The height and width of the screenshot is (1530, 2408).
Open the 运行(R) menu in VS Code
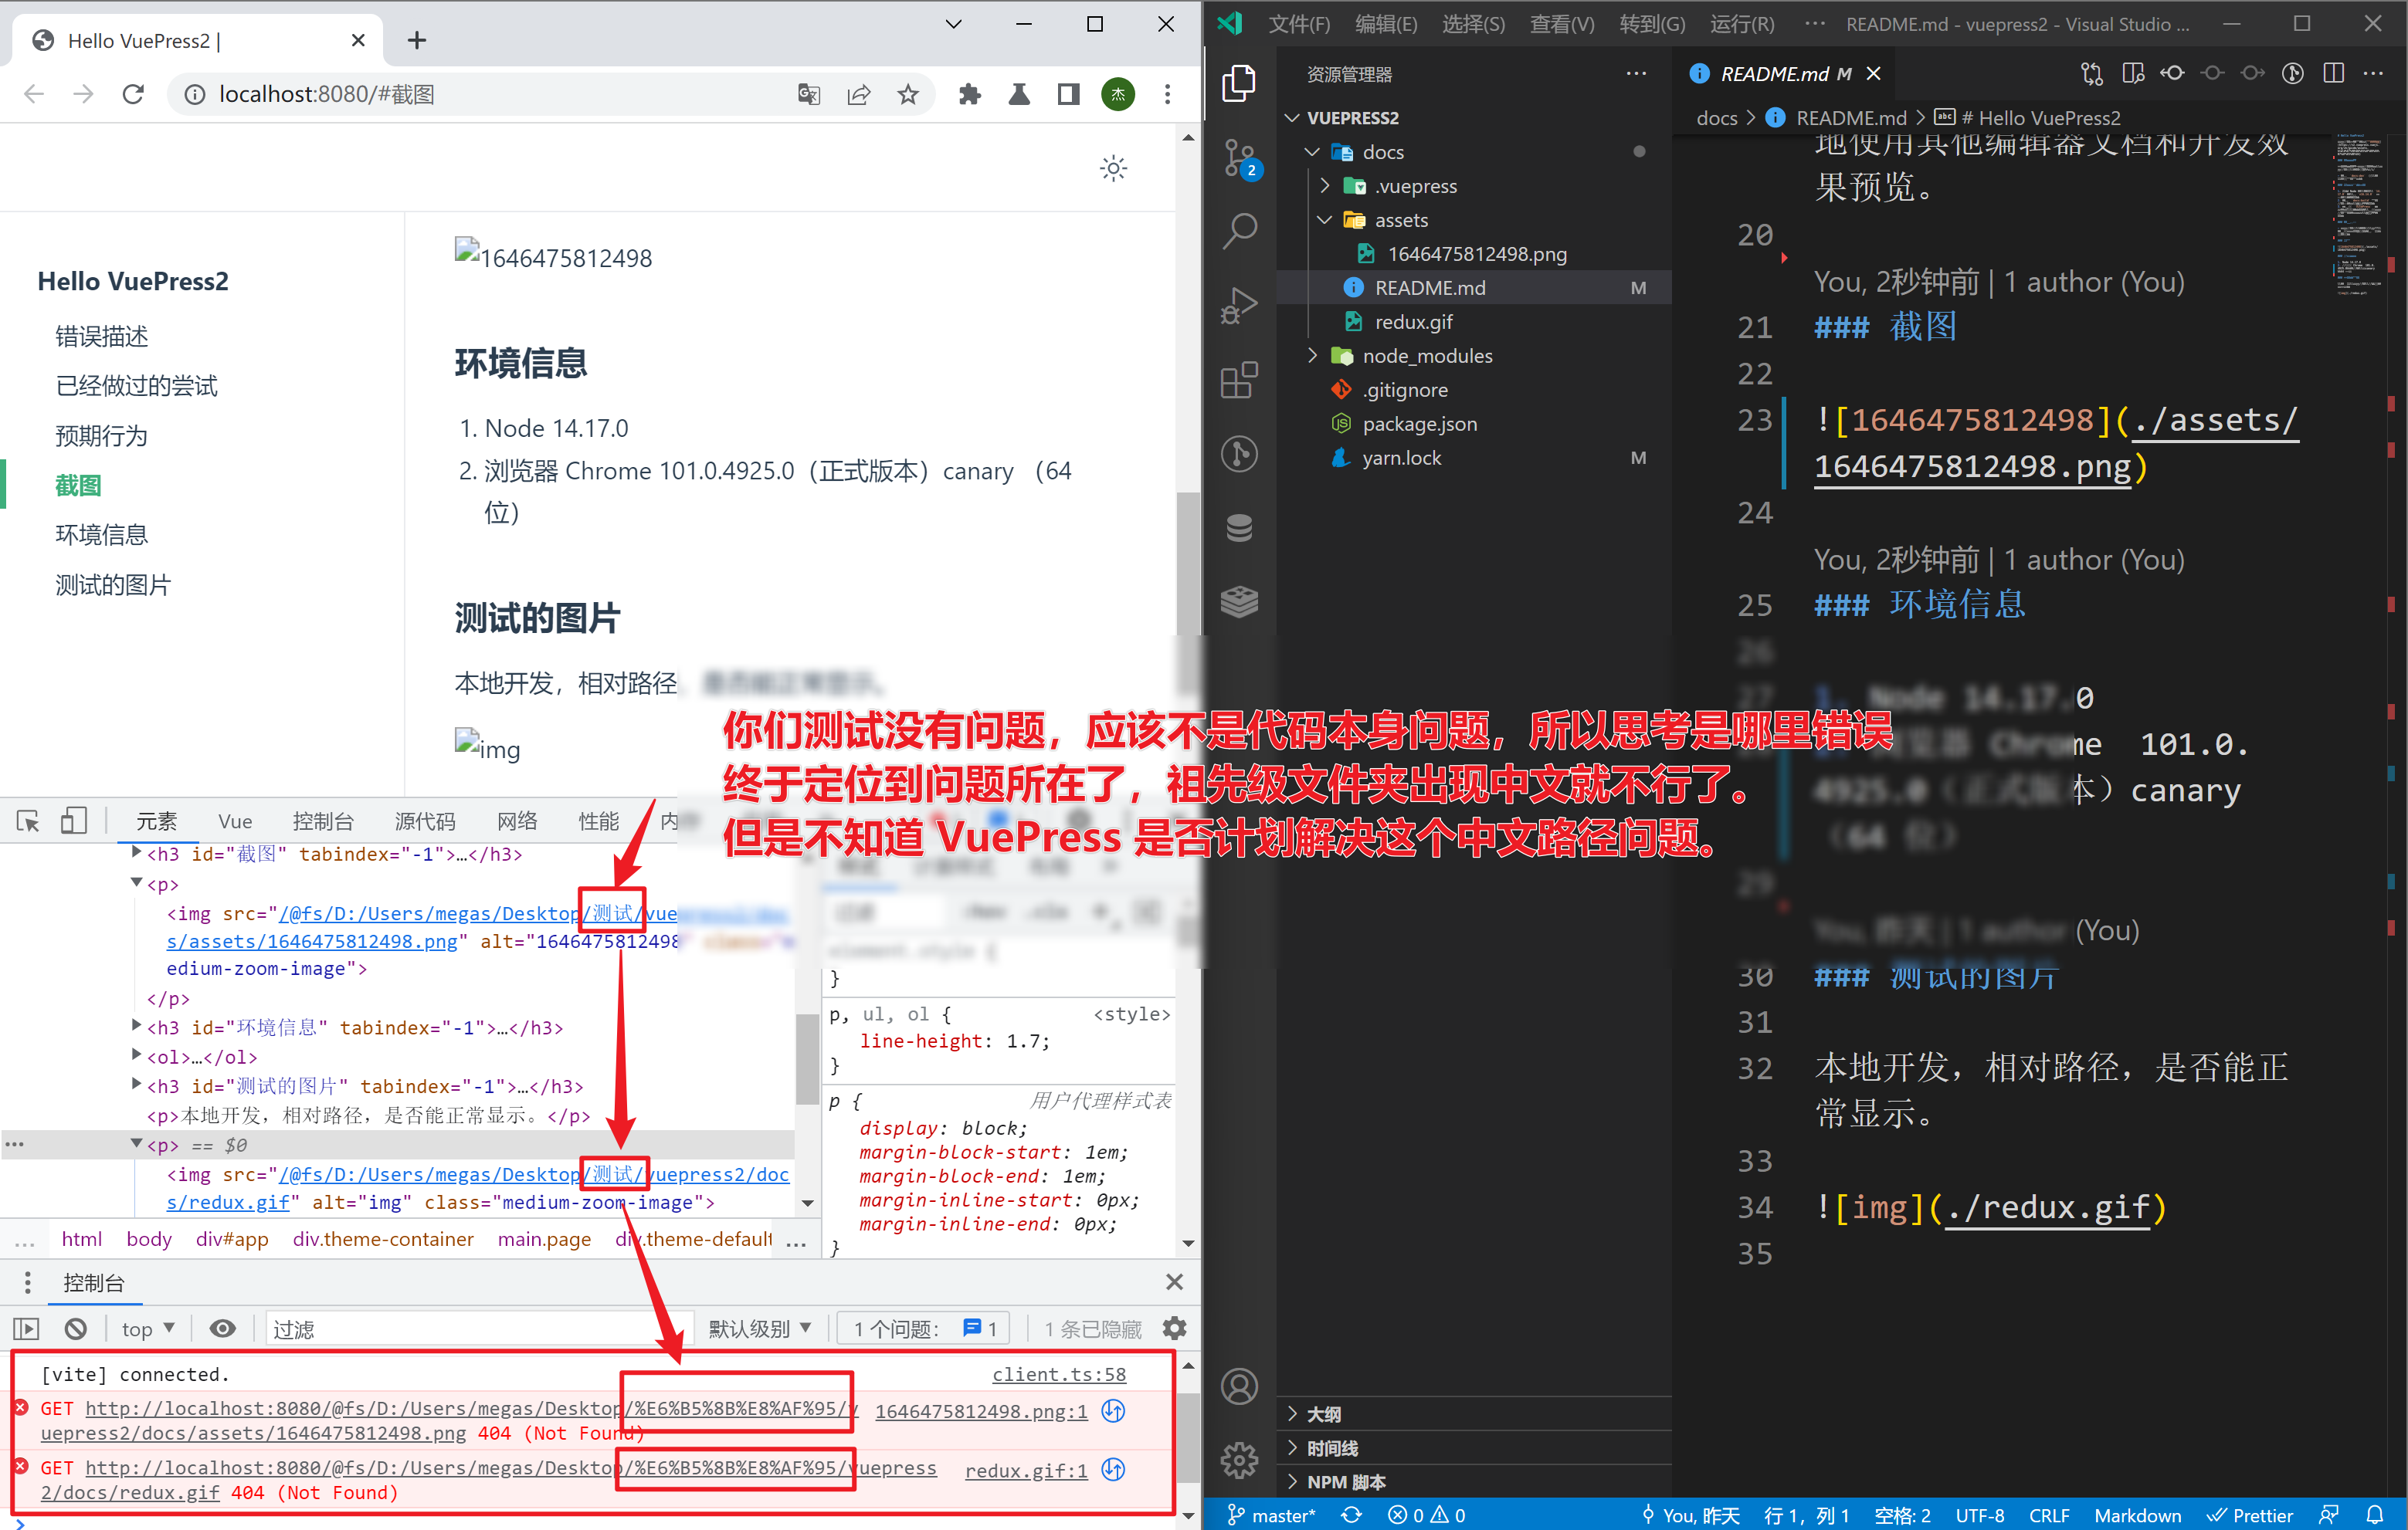point(1741,24)
